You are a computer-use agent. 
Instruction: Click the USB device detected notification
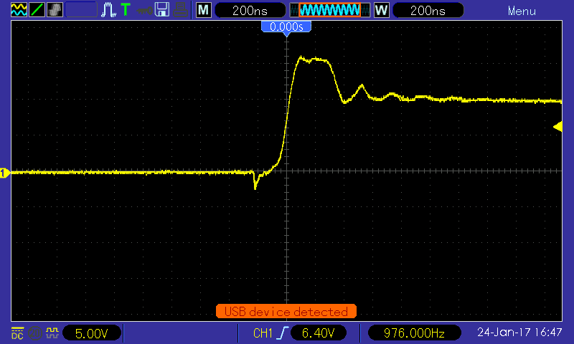[286, 312]
